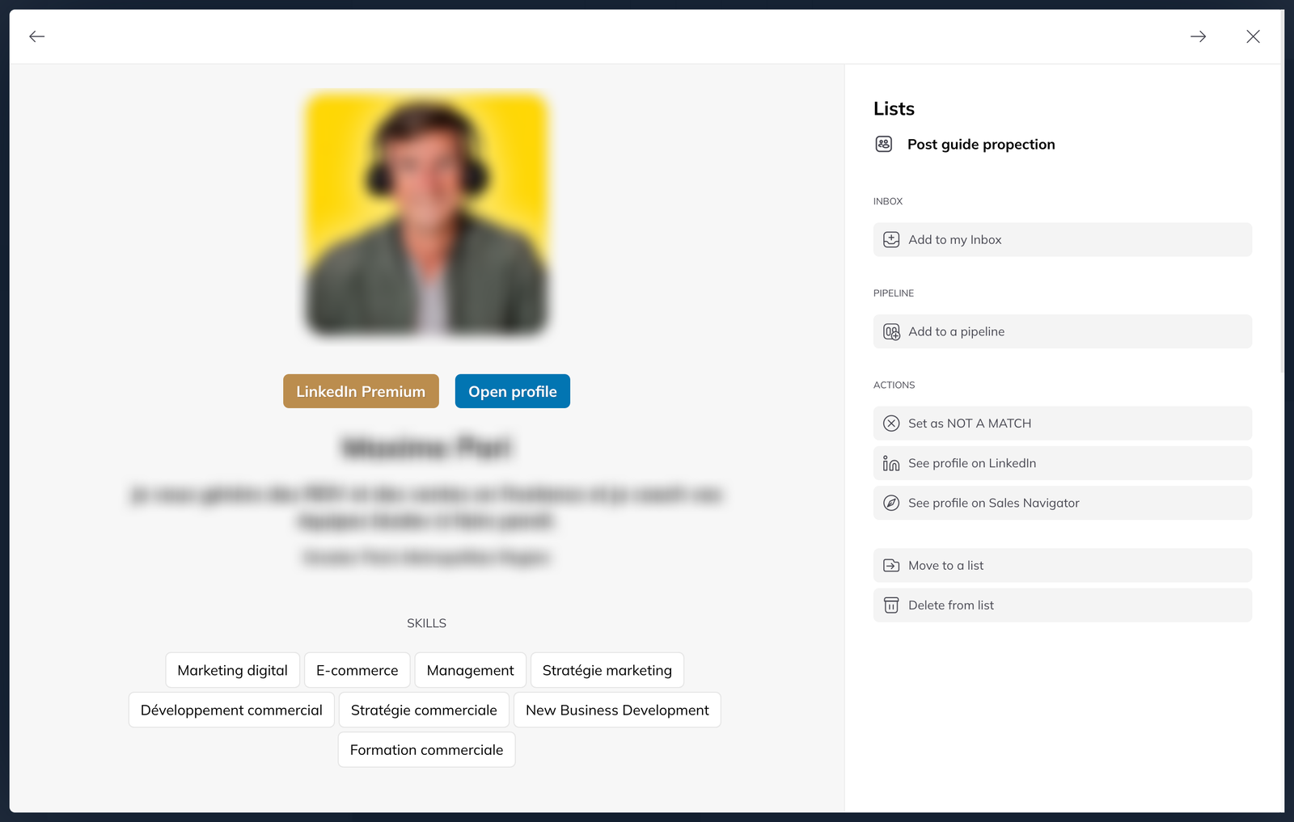
Task: Open the Post guide propection list
Action: click(981, 145)
